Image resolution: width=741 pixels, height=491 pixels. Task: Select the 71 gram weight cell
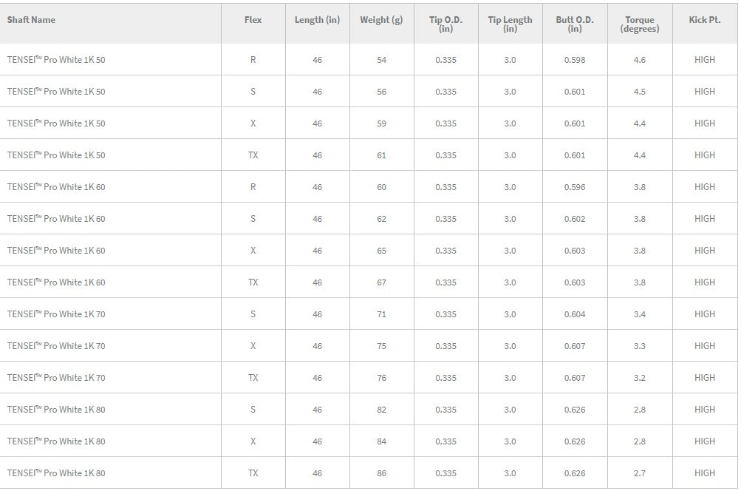click(x=381, y=314)
